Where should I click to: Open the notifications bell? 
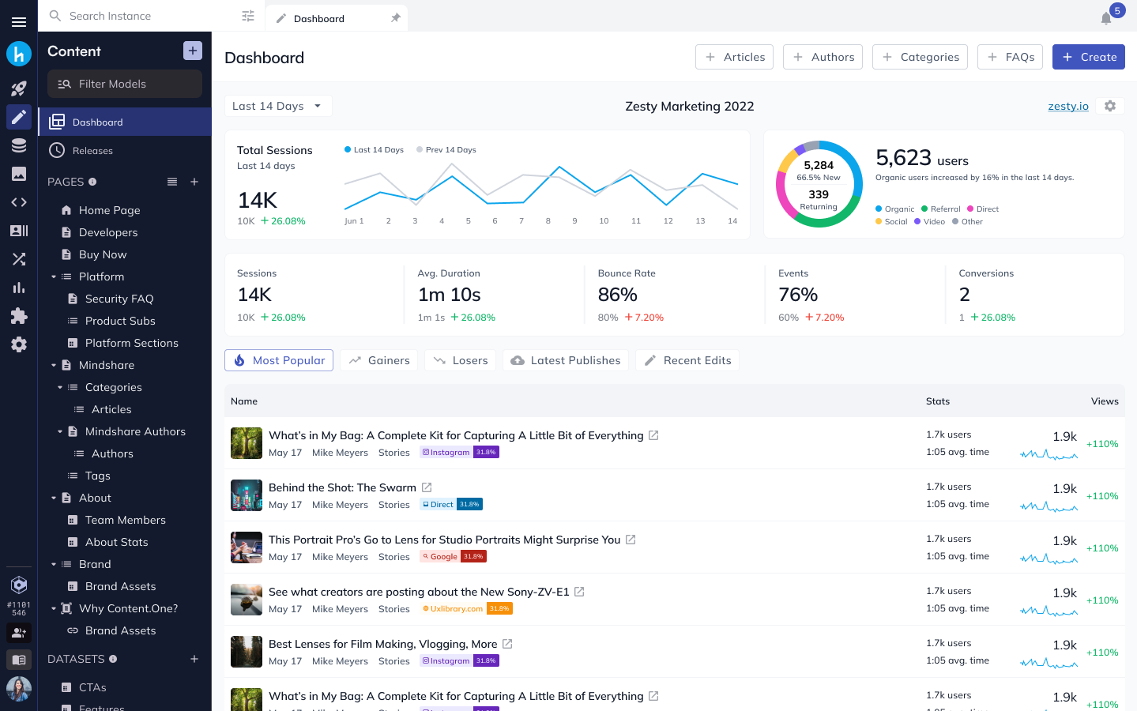click(x=1106, y=17)
